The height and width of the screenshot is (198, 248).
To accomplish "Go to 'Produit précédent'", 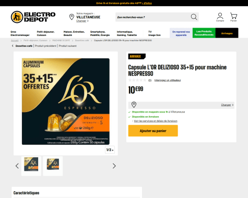I will (45, 46).
